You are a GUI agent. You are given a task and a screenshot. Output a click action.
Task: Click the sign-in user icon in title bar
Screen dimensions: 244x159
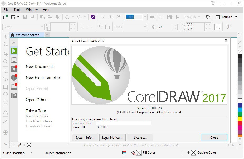pos(213,3)
